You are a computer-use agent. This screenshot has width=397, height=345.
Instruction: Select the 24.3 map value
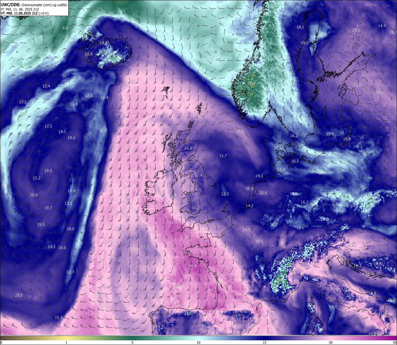tap(259, 242)
